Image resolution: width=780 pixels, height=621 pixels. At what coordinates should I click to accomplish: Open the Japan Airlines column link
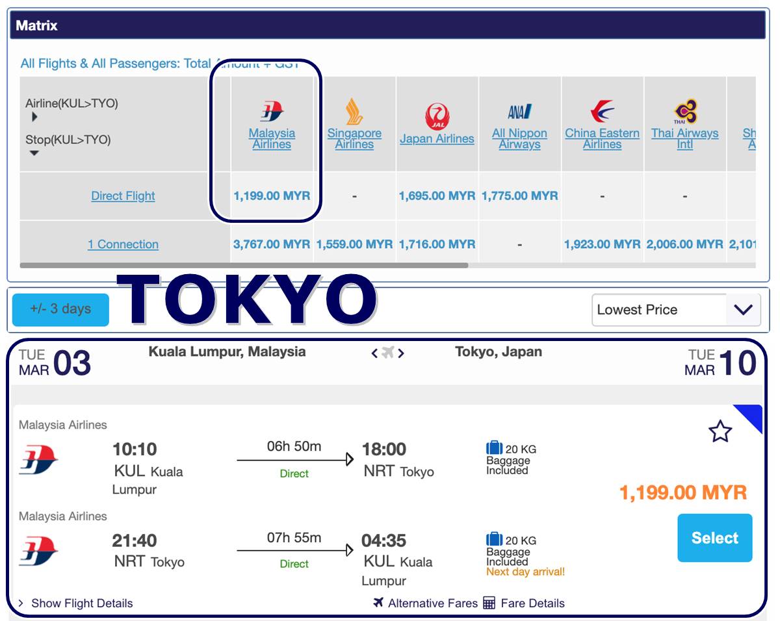437,138
